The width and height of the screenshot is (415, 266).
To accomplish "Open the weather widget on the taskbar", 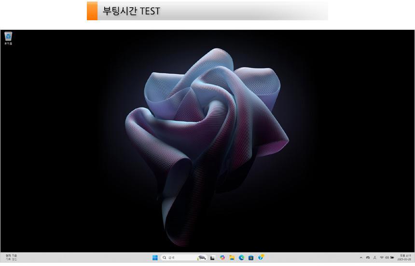I will (11, 257).
